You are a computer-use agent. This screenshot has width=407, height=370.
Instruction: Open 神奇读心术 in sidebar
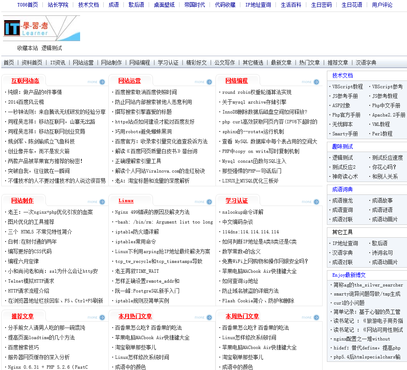pyautogui.click(x=345, y=176)
